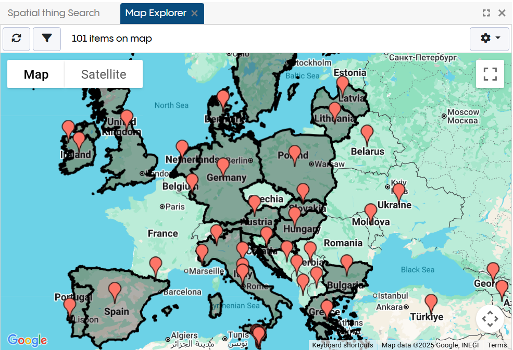Switch to Map view
Screen dimensions: 513x350
click(x=35, y=74)
